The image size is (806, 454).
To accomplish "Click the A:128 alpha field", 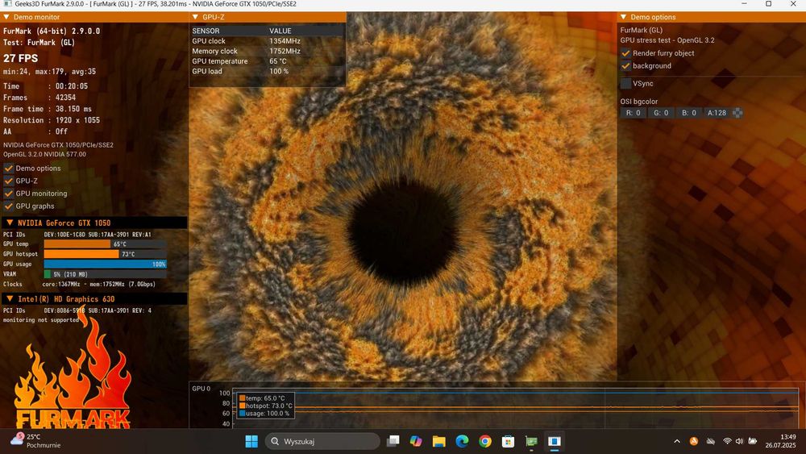I will [717, 113].
